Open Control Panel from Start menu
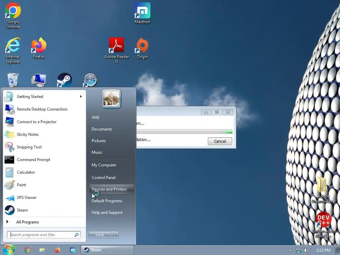This screenshot has height=255, width=340. click(x=111, y=178)
